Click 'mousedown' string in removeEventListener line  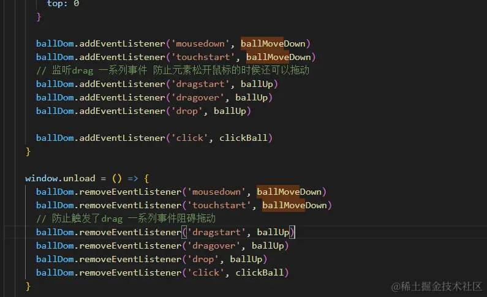point(216,192)
